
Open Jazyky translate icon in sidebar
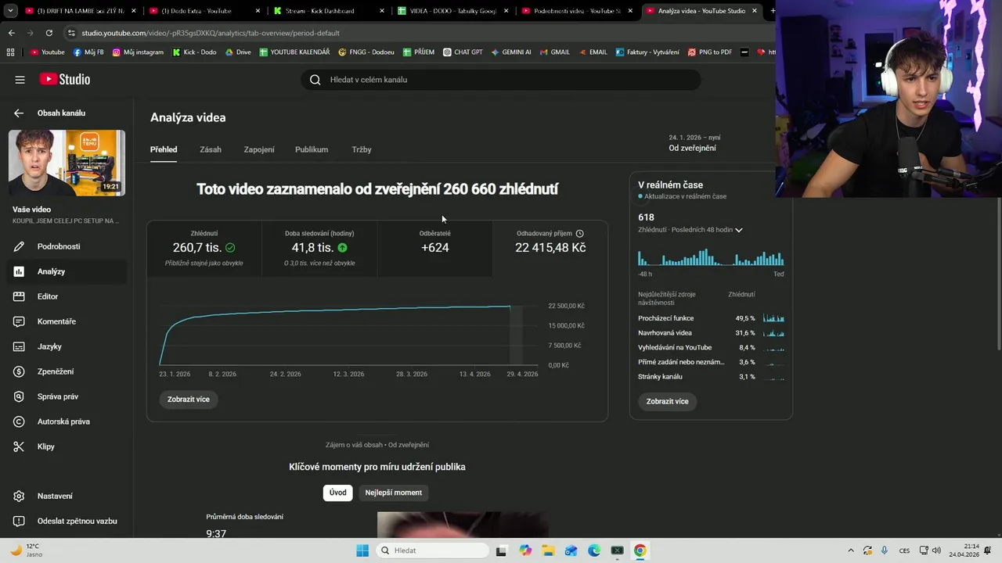[19, 346]
